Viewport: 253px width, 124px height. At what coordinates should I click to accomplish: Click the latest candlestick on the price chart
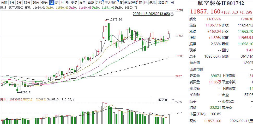169,36
